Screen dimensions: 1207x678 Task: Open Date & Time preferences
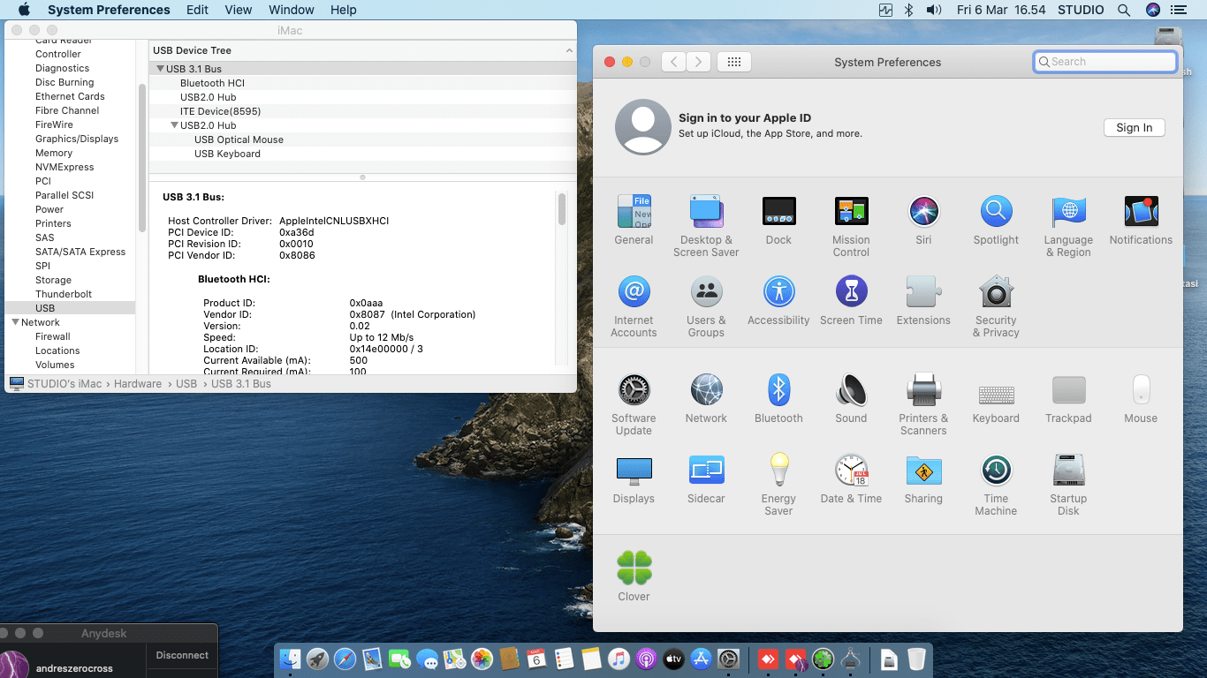(851, 470)
